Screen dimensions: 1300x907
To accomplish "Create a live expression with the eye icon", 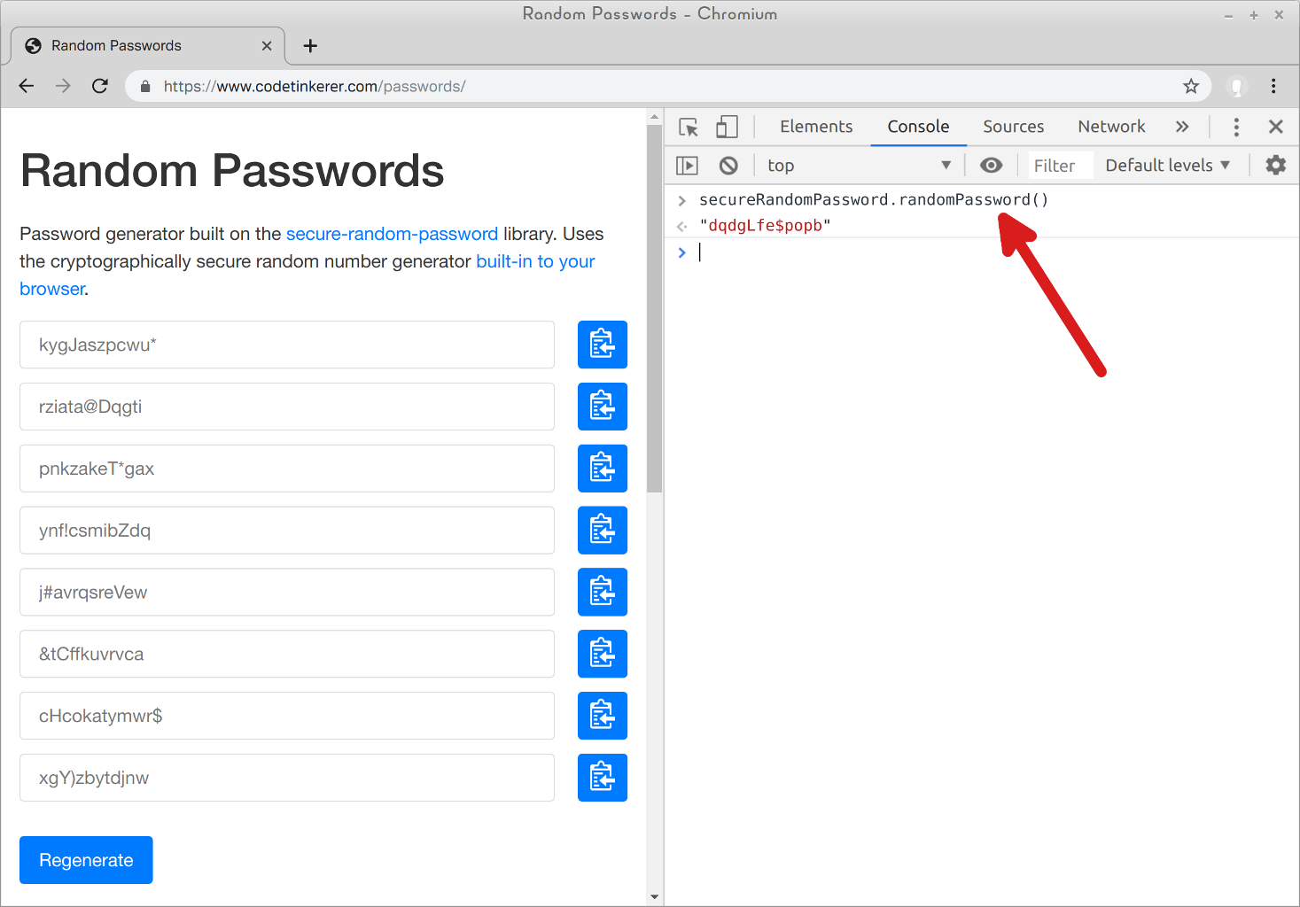I will pyautogui.click(x=991, y=165).
